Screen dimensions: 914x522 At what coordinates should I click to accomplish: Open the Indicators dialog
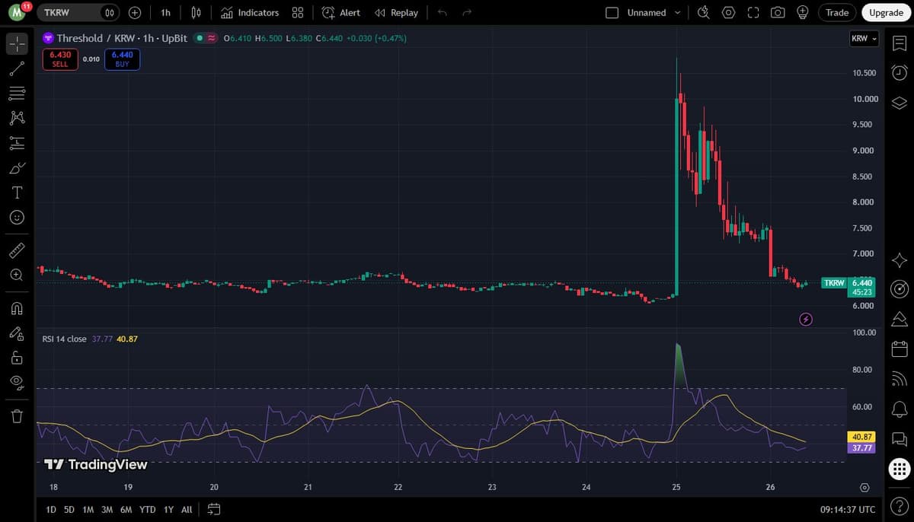[249, 12]
